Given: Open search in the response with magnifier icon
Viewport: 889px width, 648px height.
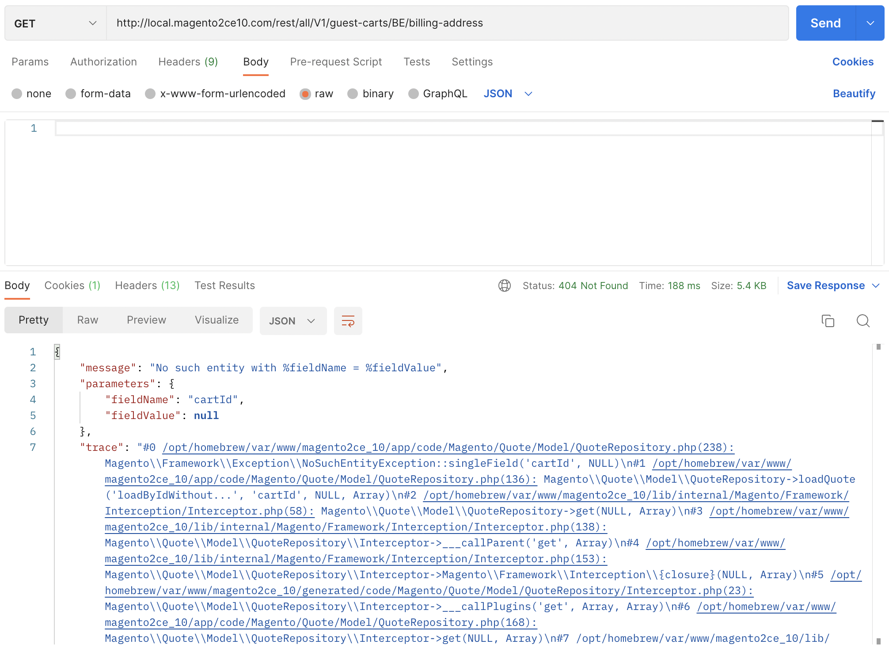Looking at the screenshot, I should click(x=862, y=321).
